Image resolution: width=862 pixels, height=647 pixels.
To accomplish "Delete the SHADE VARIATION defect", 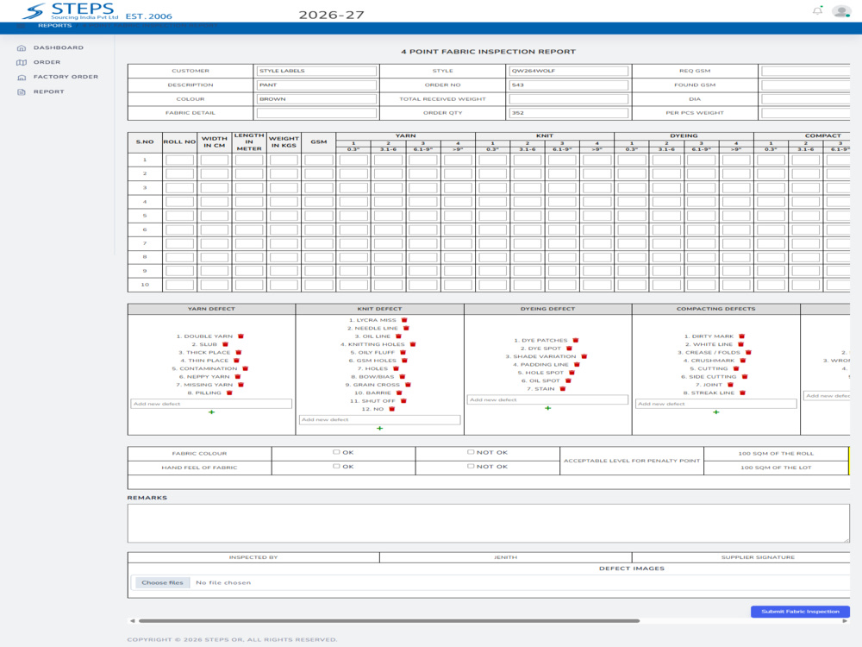I will [584, 356].
